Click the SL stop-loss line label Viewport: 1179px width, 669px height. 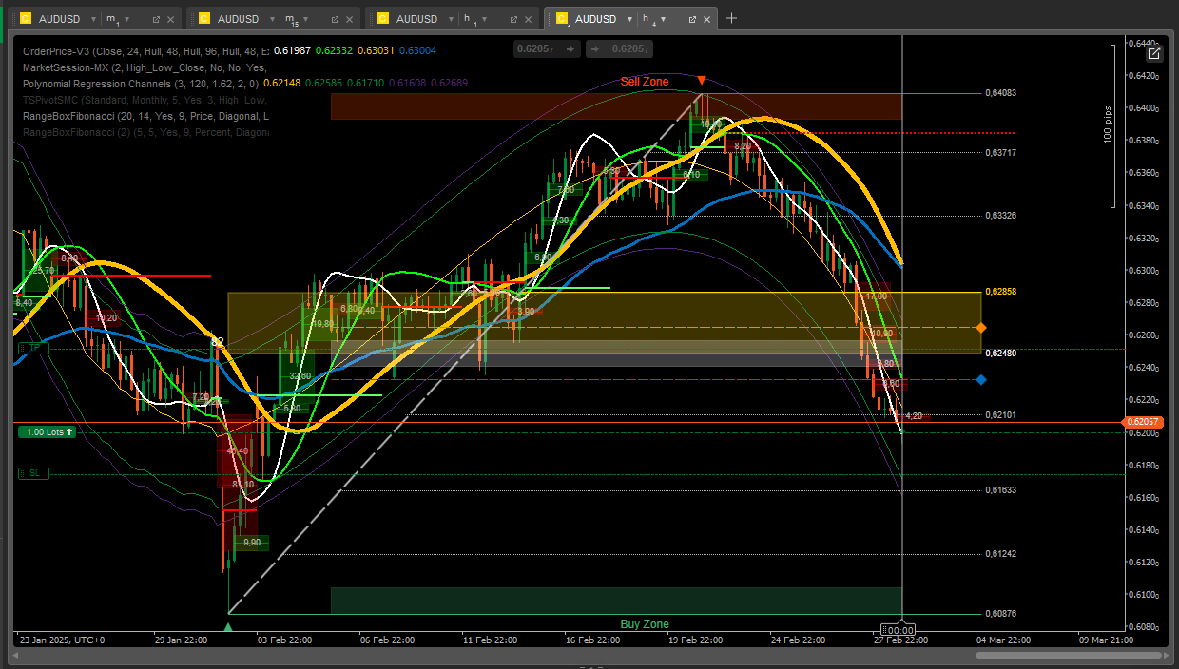pyautogui.click(x=34, y=473)
